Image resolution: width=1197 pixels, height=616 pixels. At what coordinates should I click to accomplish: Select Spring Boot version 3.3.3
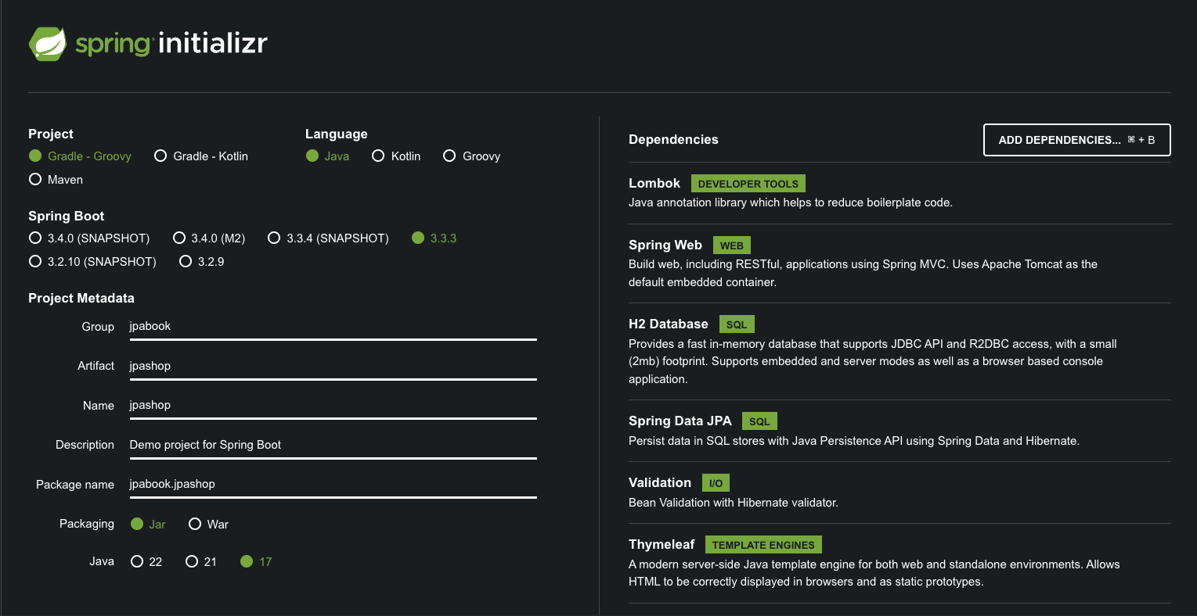[x=434, y=238]
